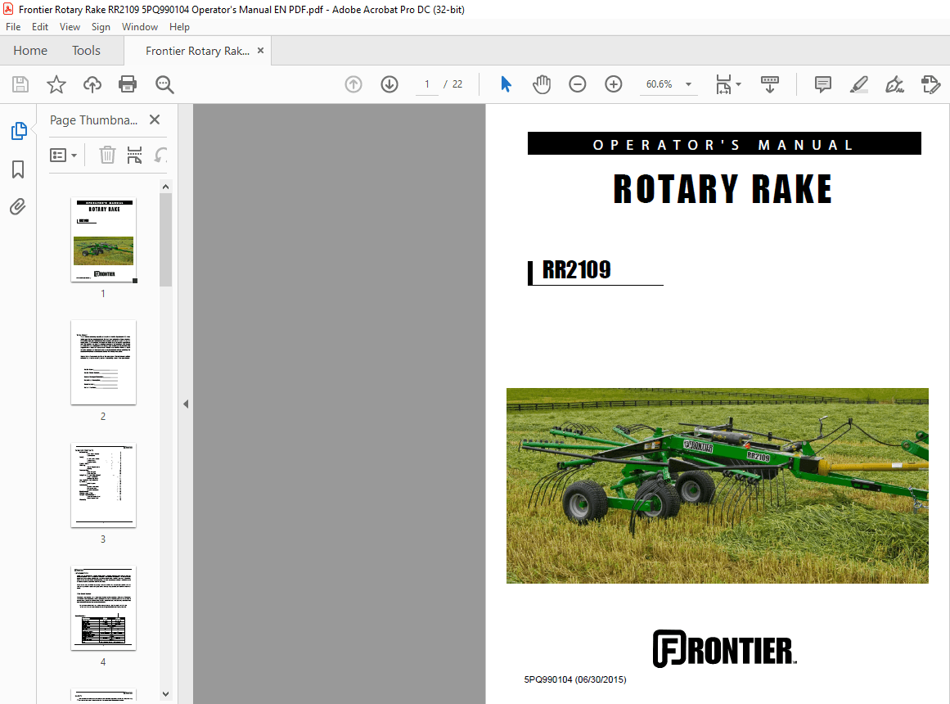Open the Attachments panel
Viewport: 950px width, 704px height.
tap(17, 206)
